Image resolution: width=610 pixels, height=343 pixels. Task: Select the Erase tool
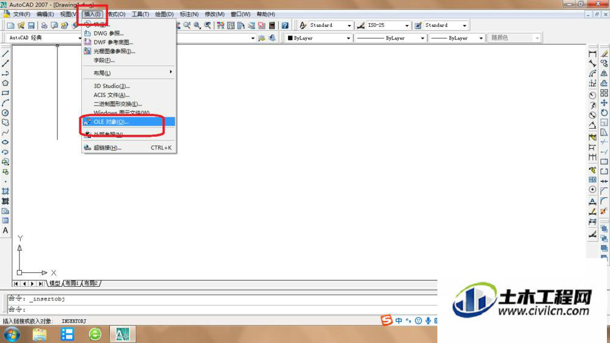604,53
